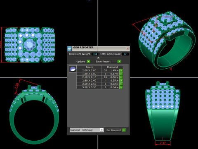Click the count cell showing 50
The width and height of the screenshot is (198, 149).
[105, 70]
